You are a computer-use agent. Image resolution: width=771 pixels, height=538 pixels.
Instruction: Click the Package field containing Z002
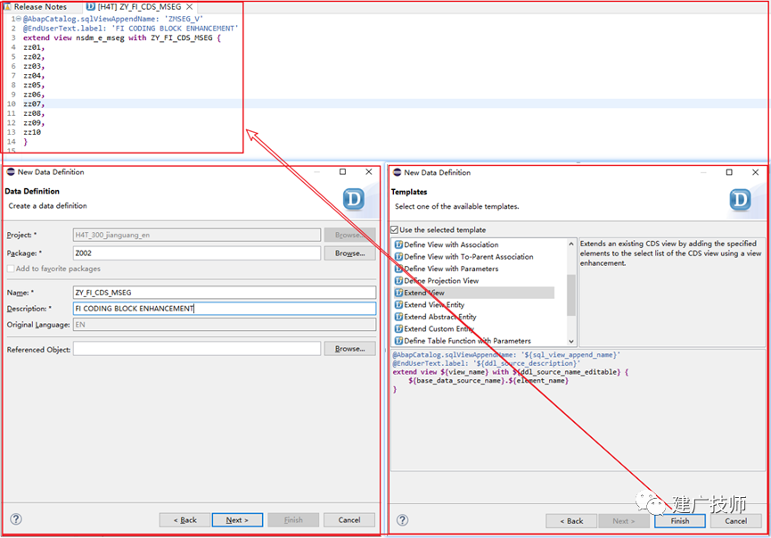[x=197, y=253]
